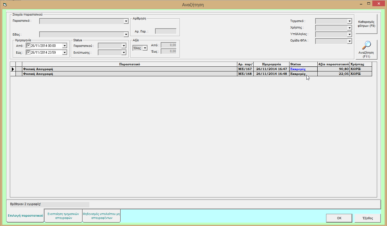
Task: Click the Αξία Έως value field
Action: tap(168, 51)
